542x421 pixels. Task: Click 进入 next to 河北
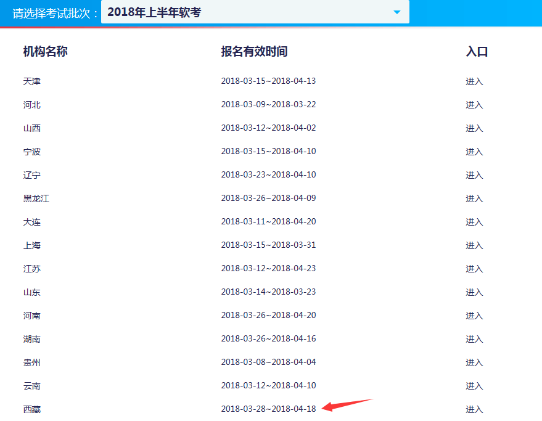pyautogui.click(x=474, y=104)
